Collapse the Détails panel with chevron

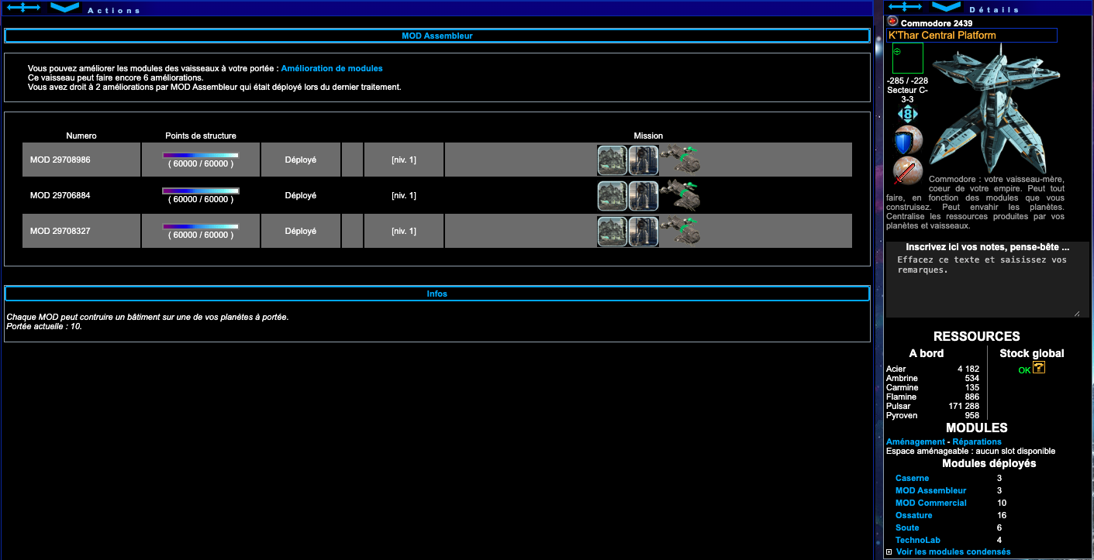coord(946,7)
